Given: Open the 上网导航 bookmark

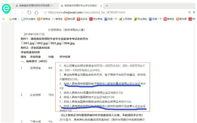Looking at the screenshot, I should [126, 19].
